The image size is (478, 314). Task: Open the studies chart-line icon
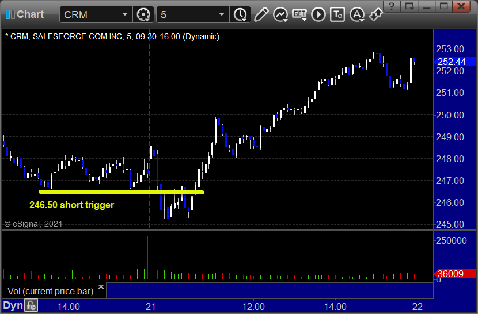[x=280, y=14]
